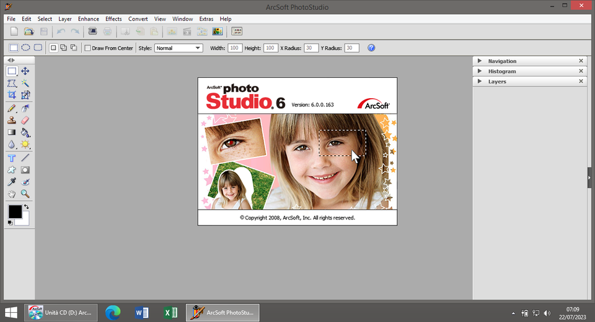Choose the rounded rectangle selection shape
Image resolution: width=595 pixels, height=322 pixels.
click(x=38, y=48)
